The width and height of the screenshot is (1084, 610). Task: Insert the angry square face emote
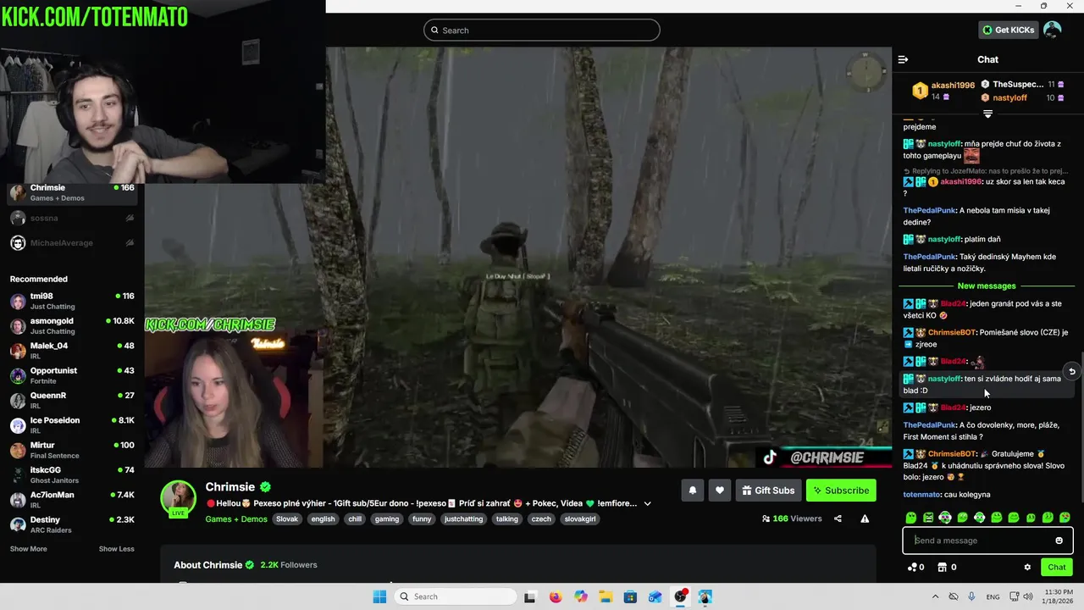tap(928, 518)
